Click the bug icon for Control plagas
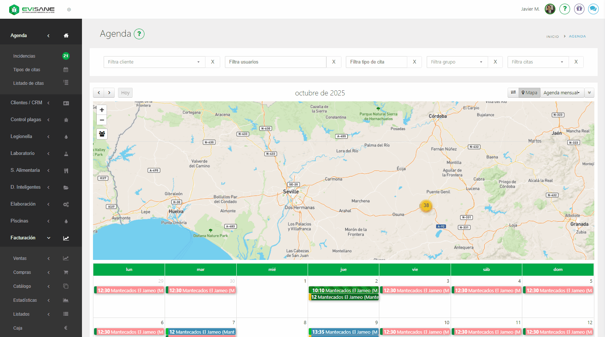This screenshot has width=605, height=337. click(66, 120)
